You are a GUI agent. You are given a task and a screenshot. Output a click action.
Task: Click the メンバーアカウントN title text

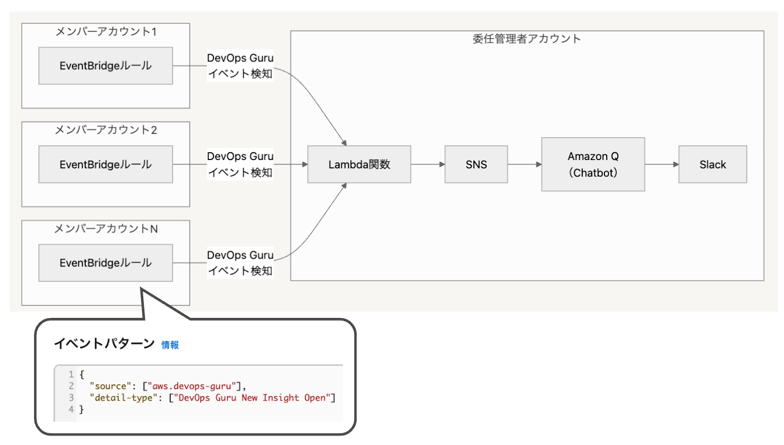click(x=105, y=229)
